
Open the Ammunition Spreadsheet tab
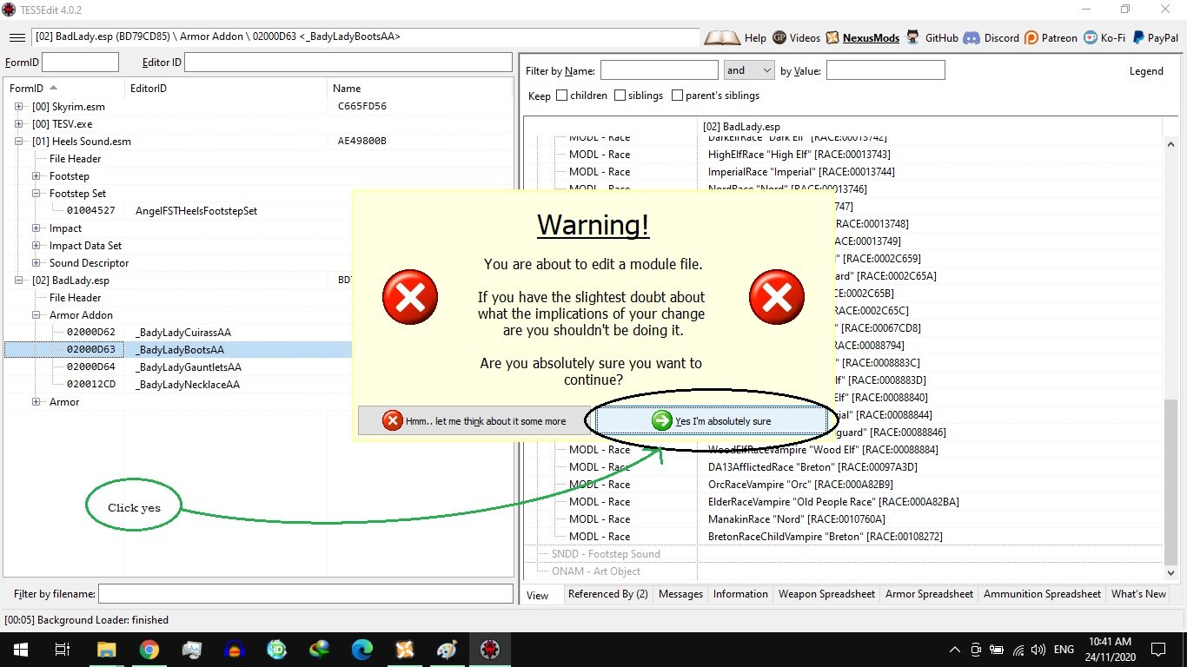(1042, 594)
